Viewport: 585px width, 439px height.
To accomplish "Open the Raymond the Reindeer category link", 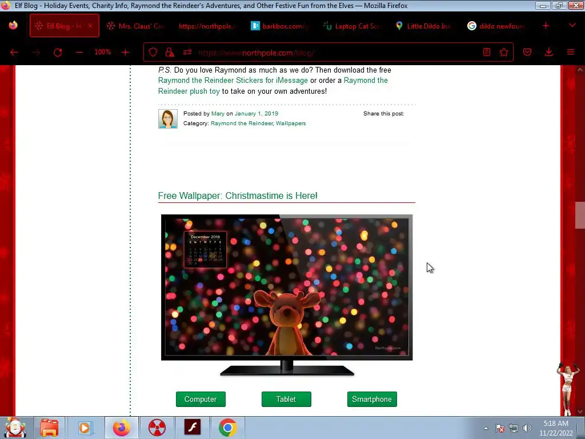I will pos(242,123).
